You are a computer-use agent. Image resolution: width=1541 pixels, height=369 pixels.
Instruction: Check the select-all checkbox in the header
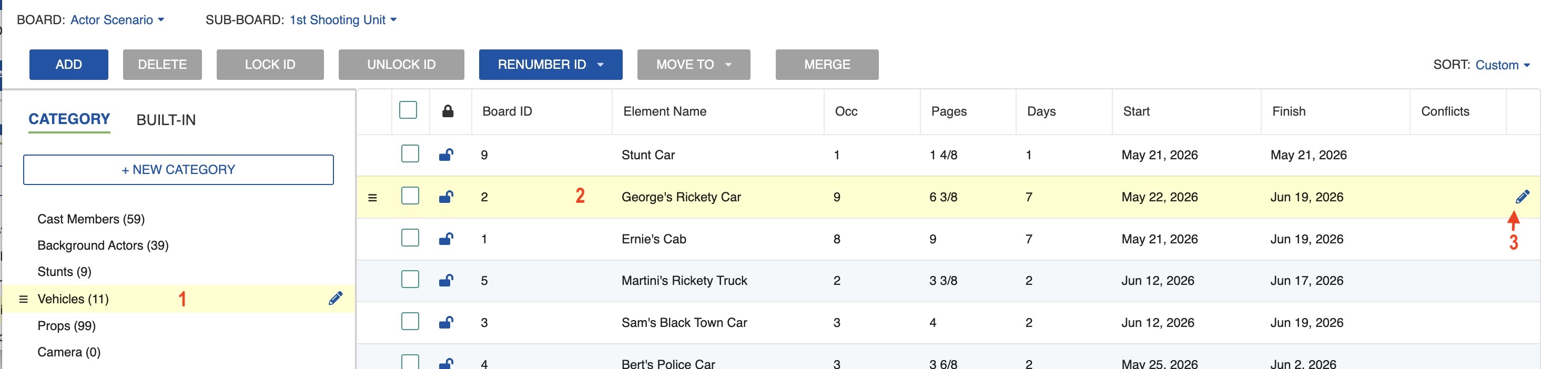coord(408,110)
